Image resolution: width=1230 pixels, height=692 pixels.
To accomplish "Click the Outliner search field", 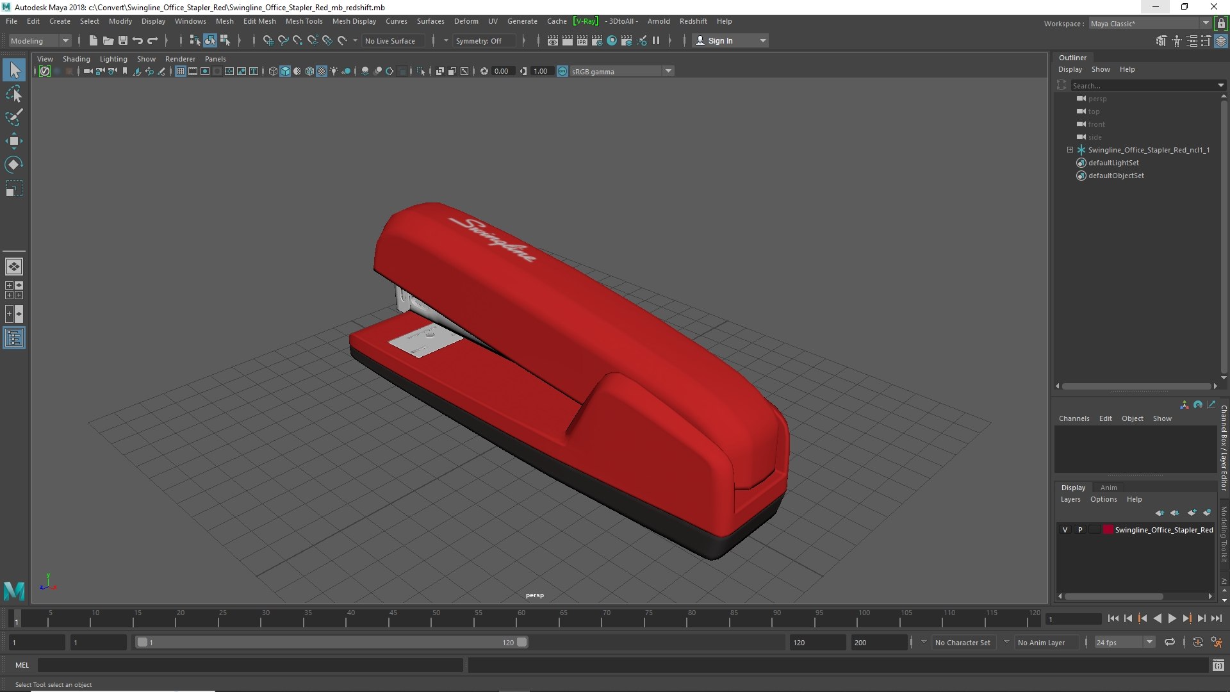I will click(x=1144, y=85).
